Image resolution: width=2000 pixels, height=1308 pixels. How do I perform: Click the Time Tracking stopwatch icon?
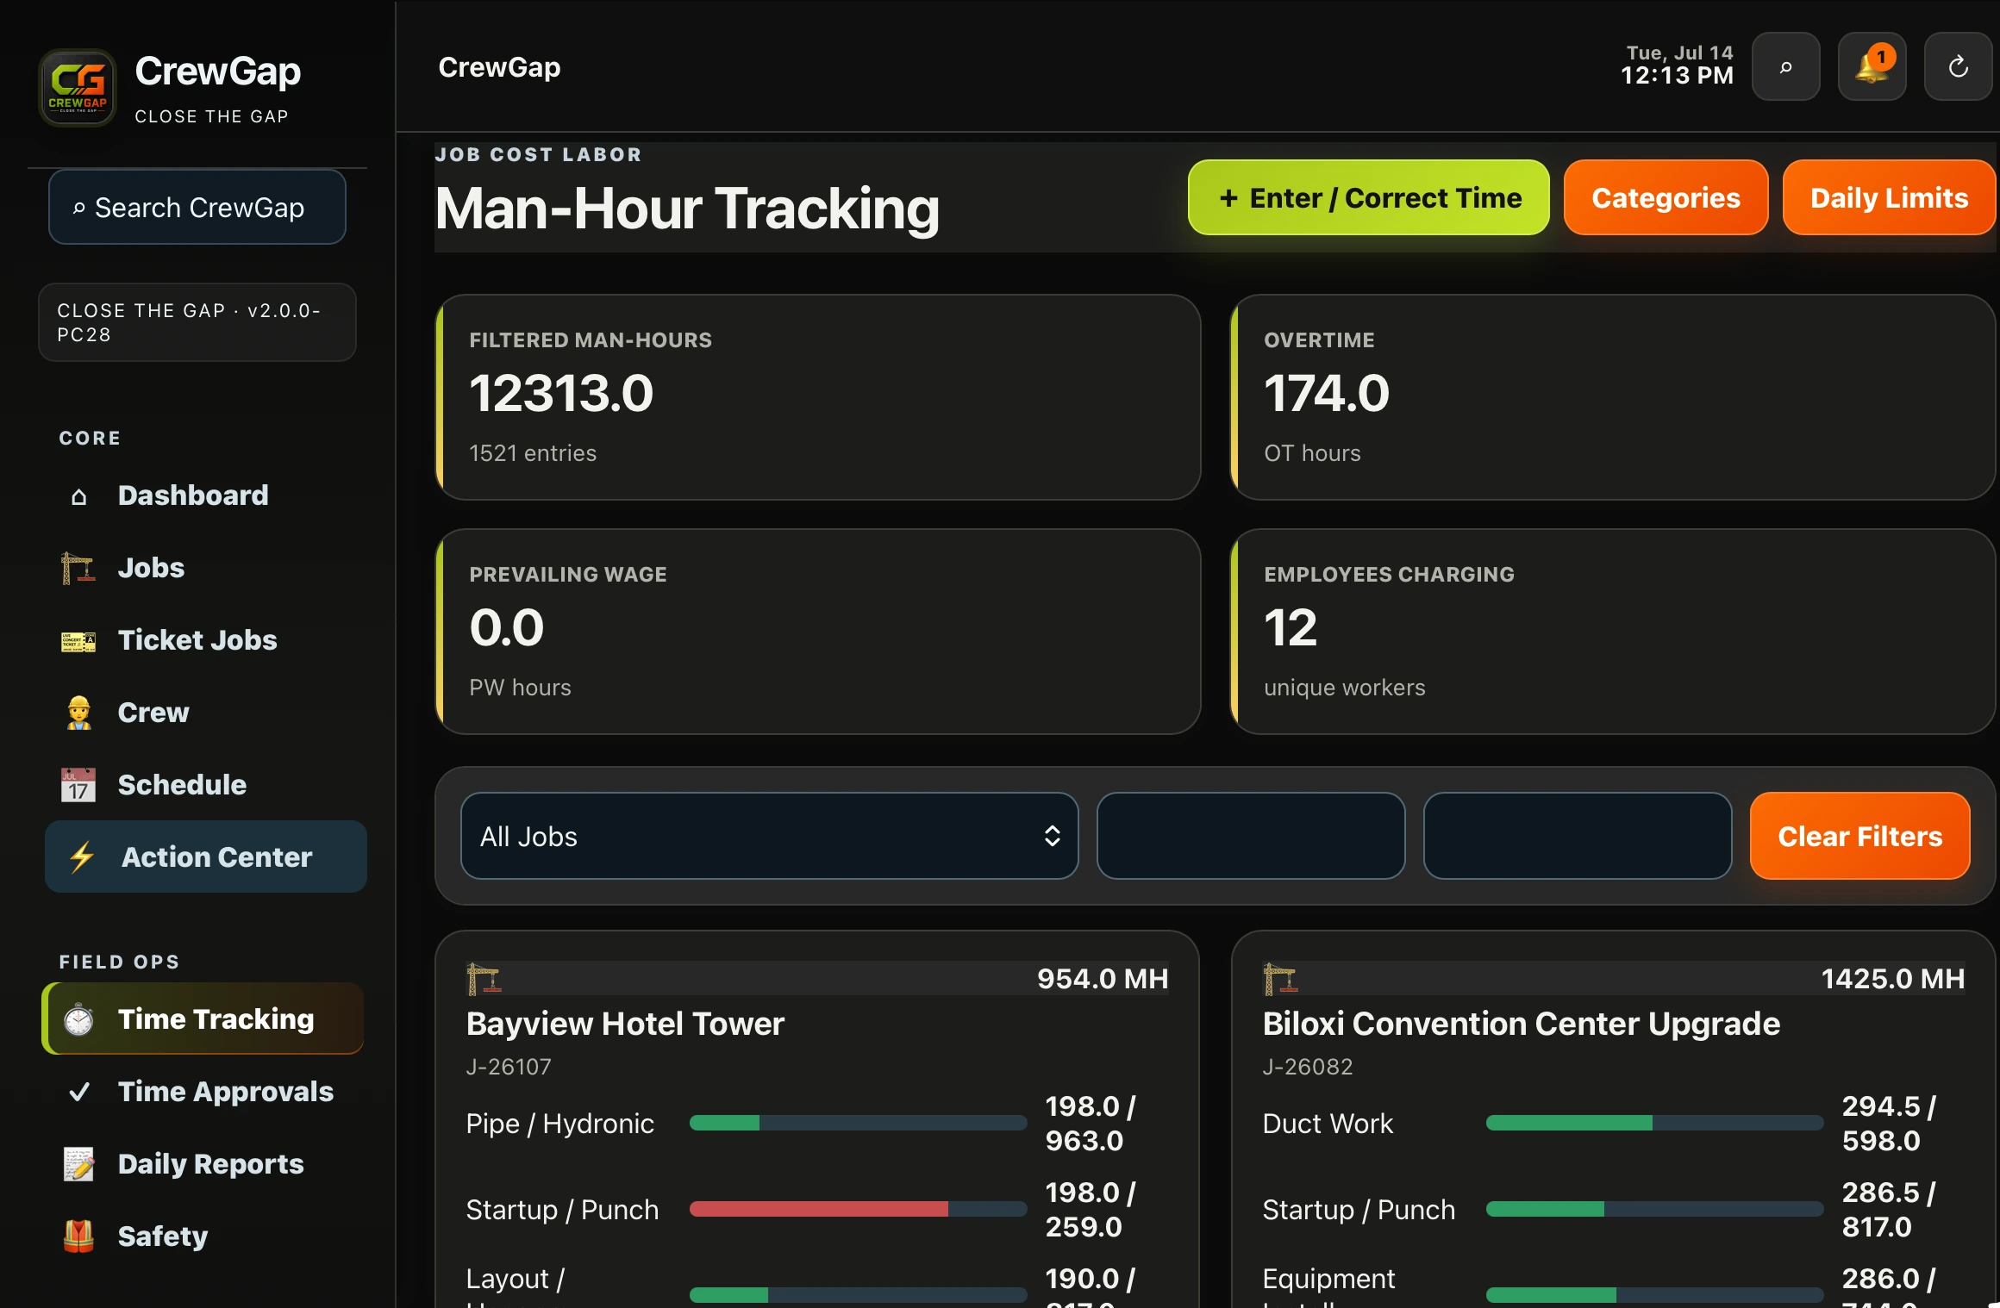pyautogui.click(x=78, y=1019)
